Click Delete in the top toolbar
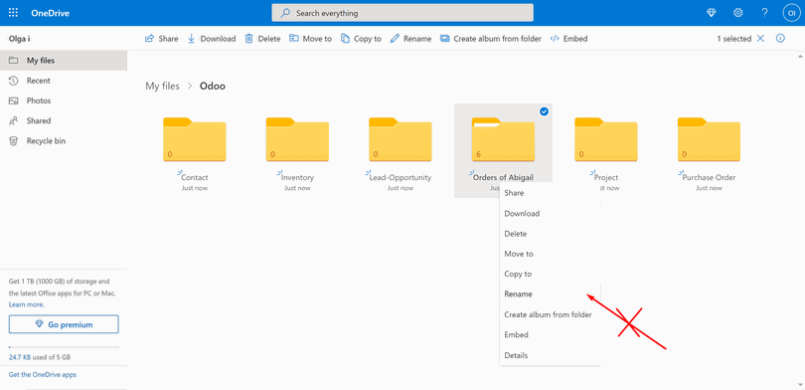The image size is (805, 390). point(262,39)
